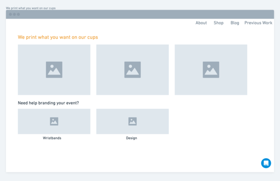View the Previous Work page
This screenshot has height=181, width=280.
point(258,23)
